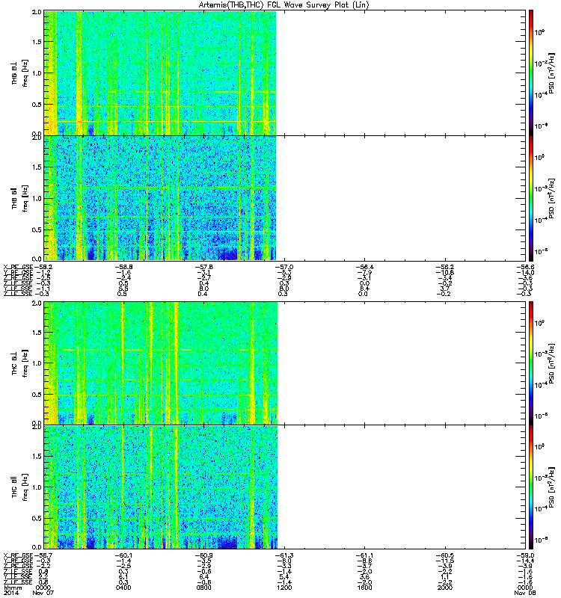The height and width of the screenshot is (598, 561).
Task: Click the '0400' time tick label
Action: point(123,588)
